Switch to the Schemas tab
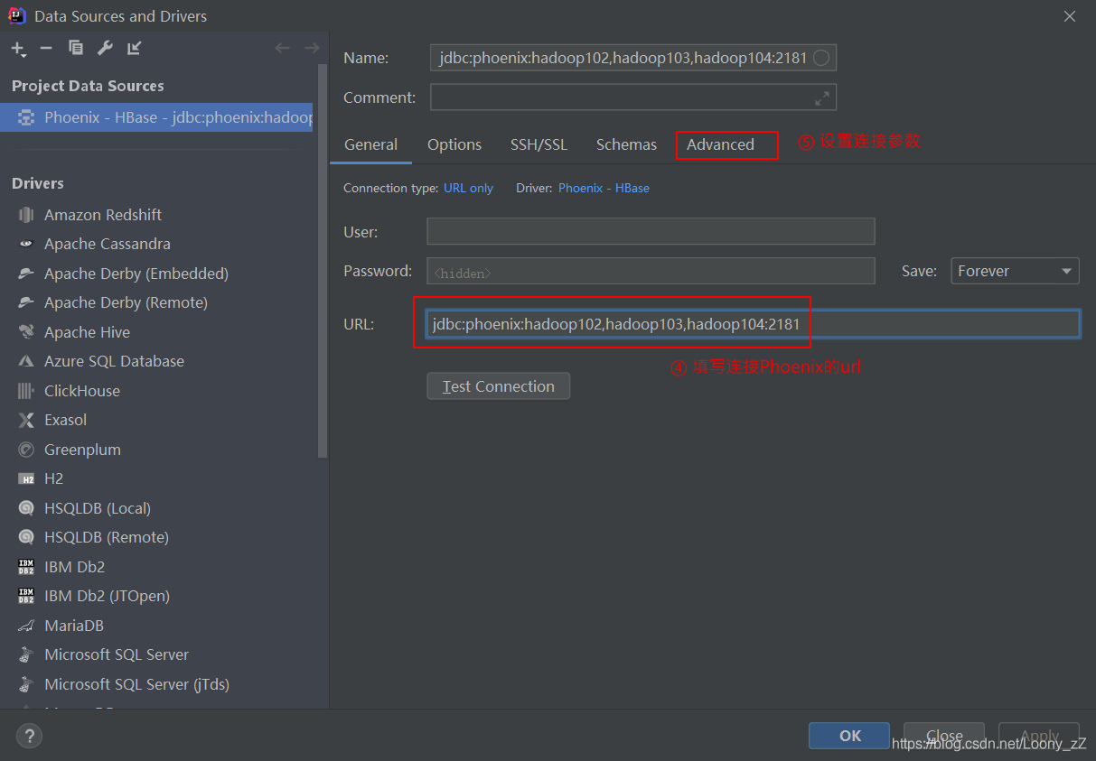Image resolution: width=1096 pixels, height=761 pixels. [x=626, y=144]
